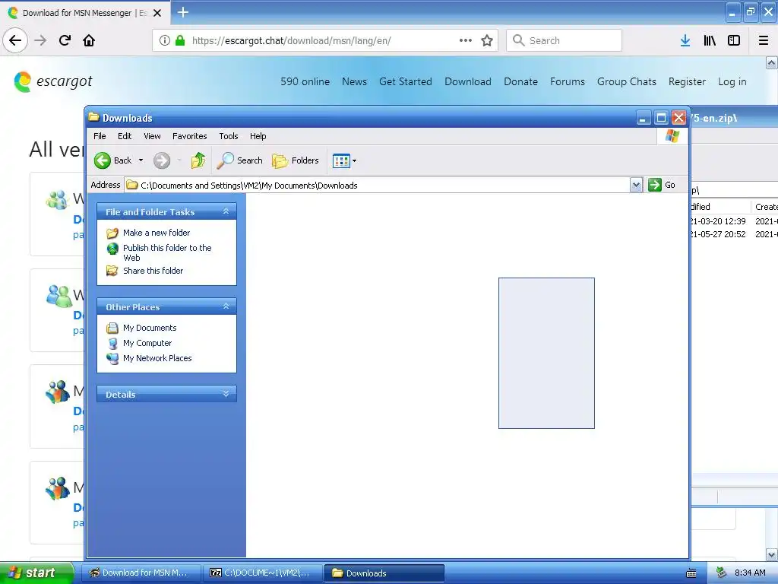Viewport: 778px width, 584px height.
Task: Click the Windows Start button
Action: tap(36, 573)
